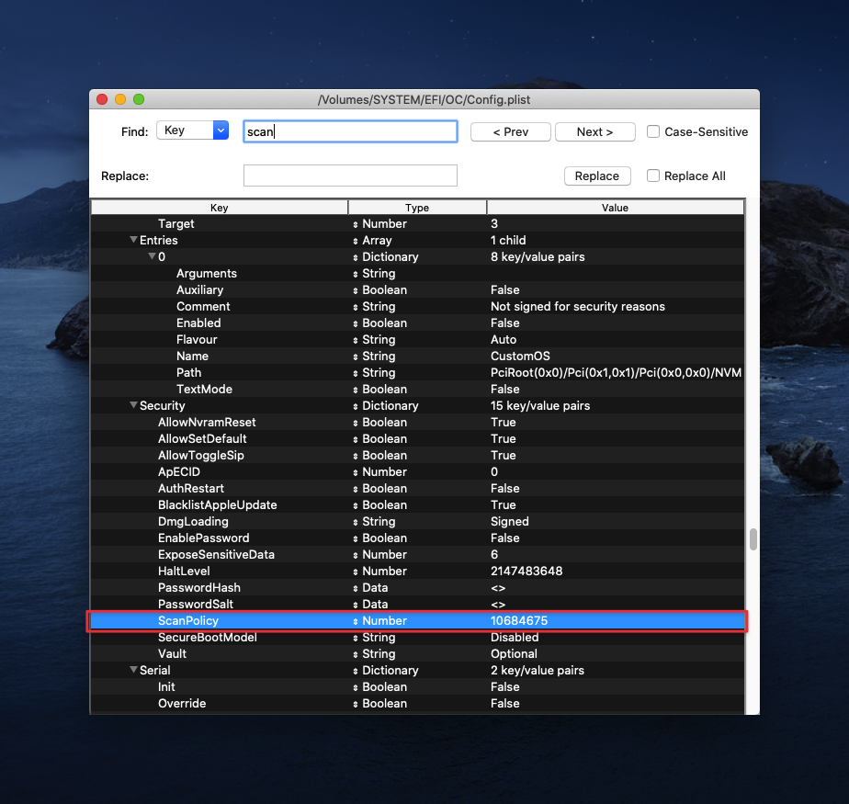
Task: Open type stepper for Vault row
Action: click(356, 654)
